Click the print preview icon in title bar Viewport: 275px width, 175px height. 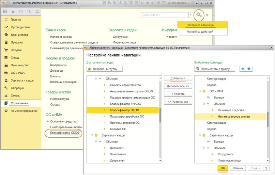114,3
